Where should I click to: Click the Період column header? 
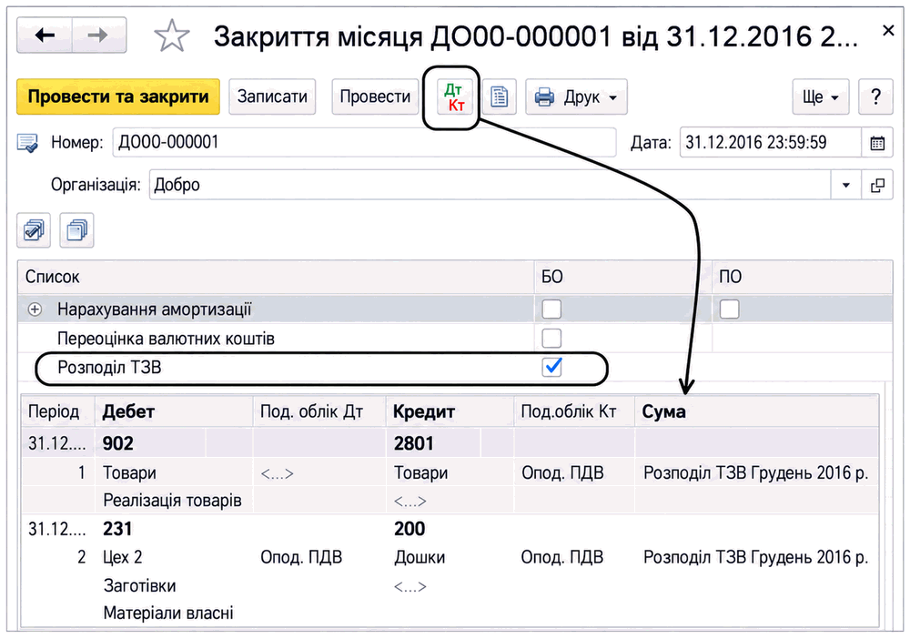(x=58, y=411)
